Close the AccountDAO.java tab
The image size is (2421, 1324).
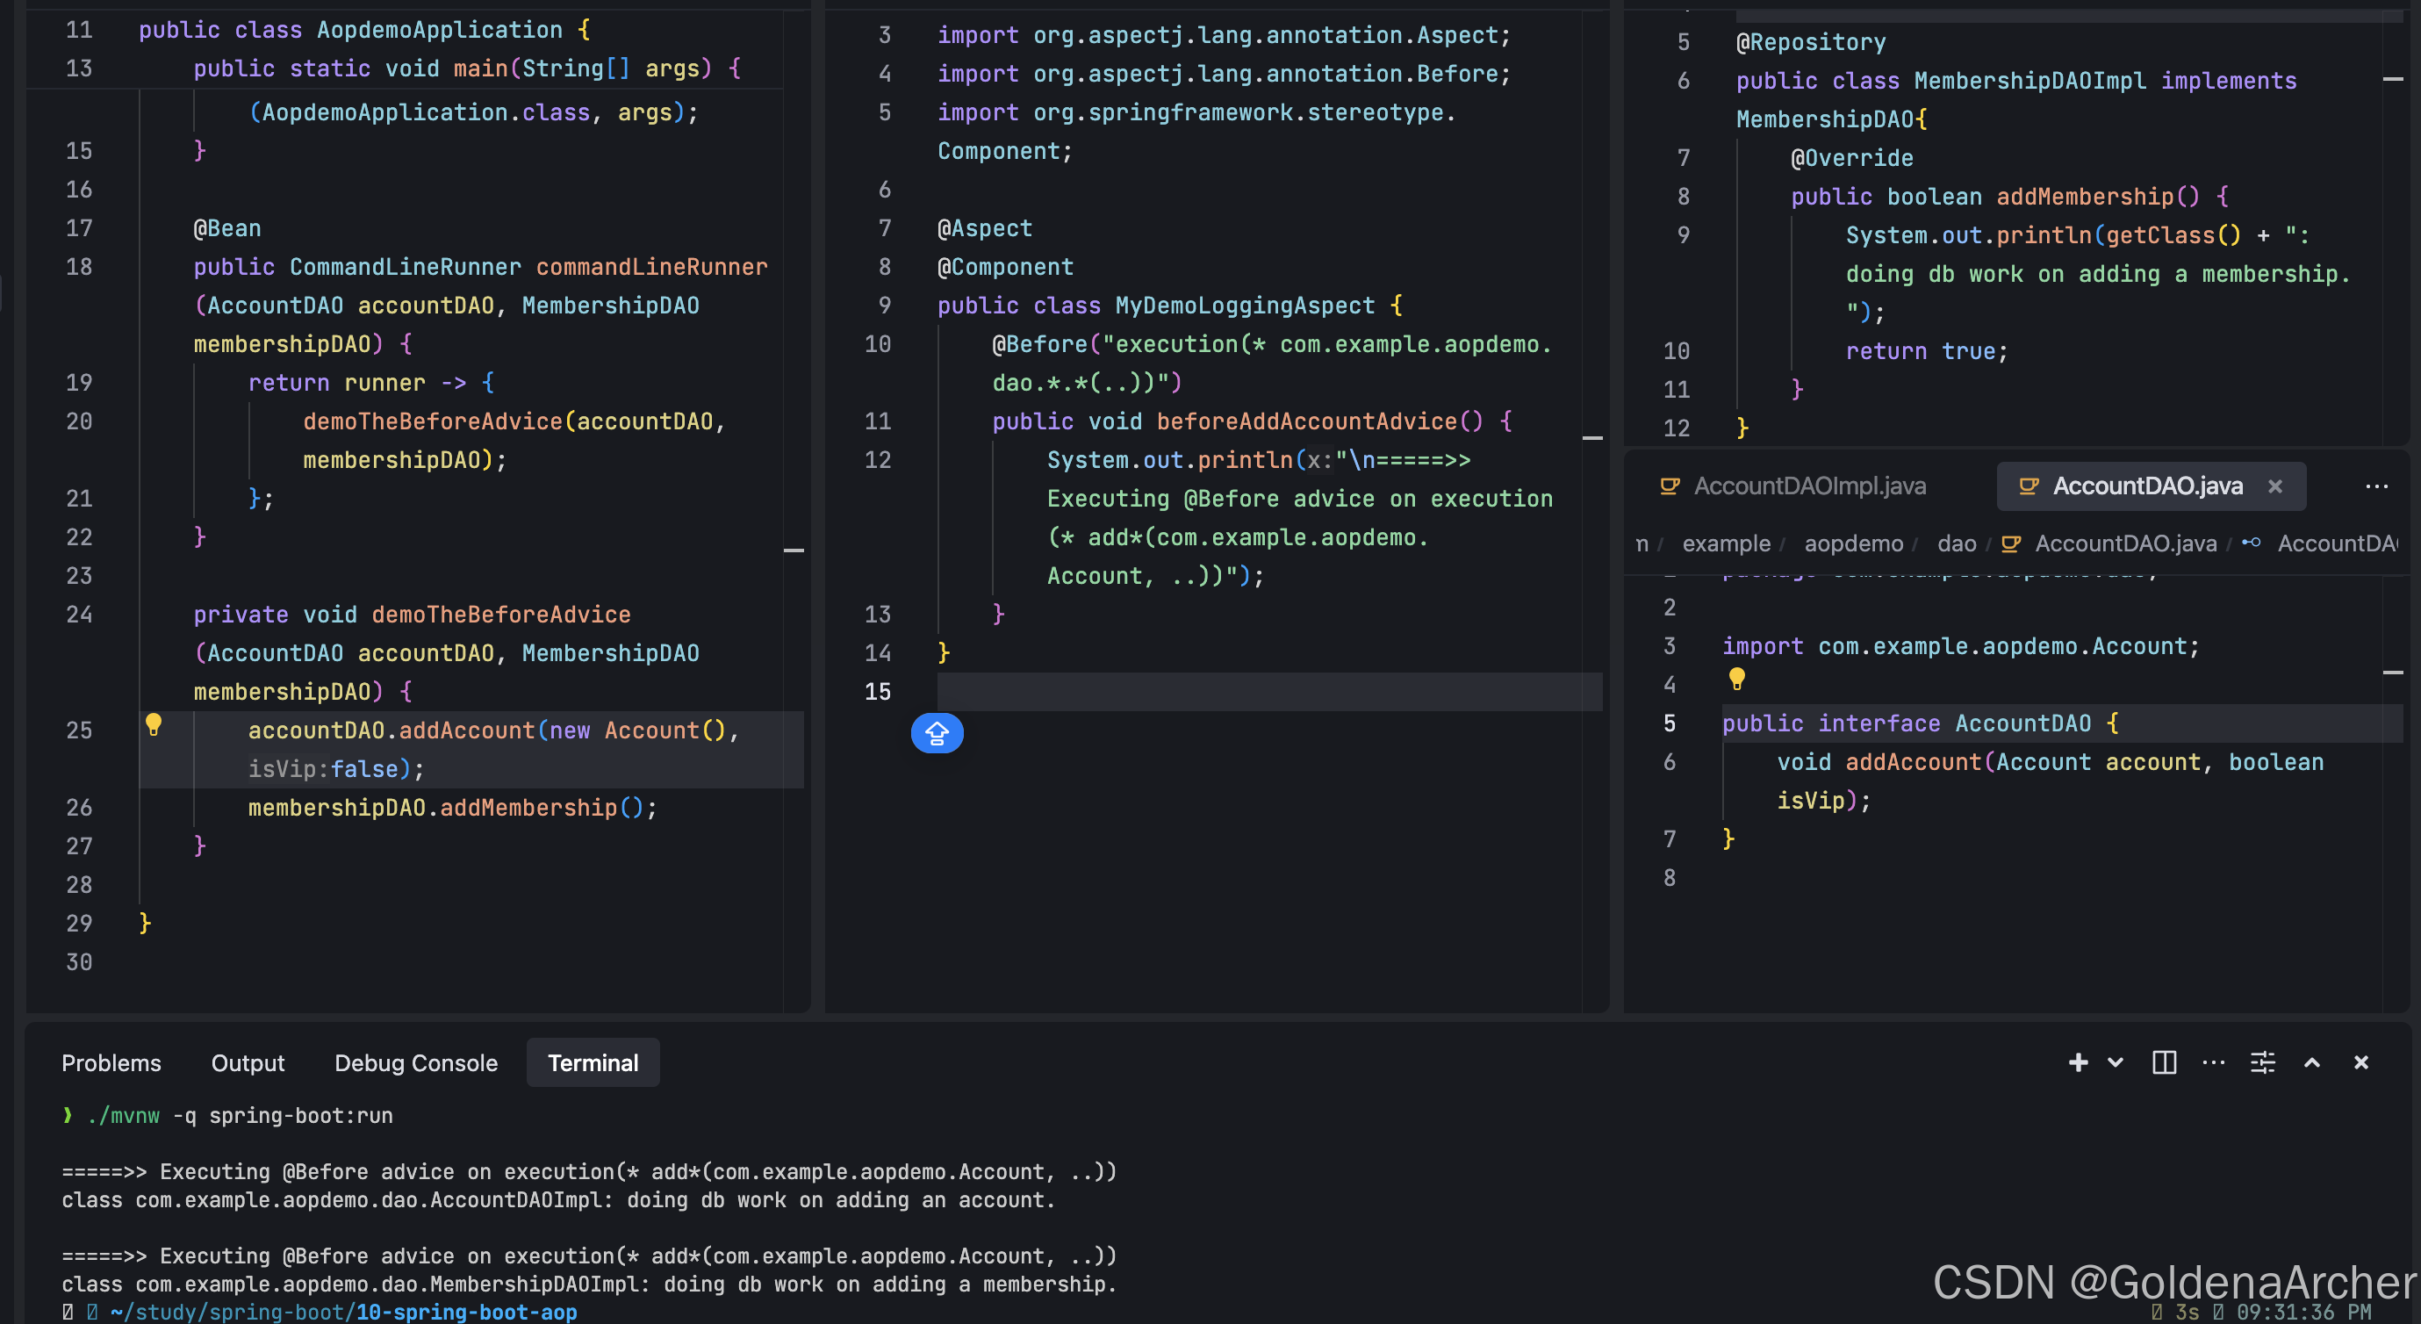[2275, 486]
